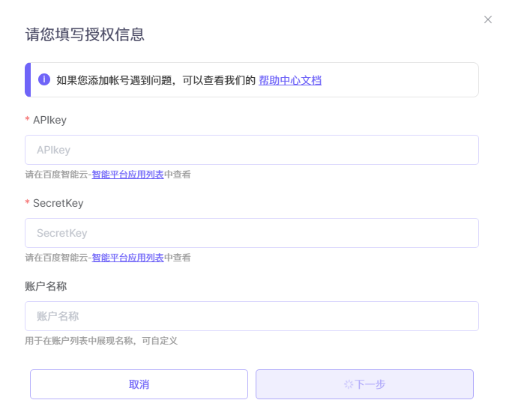Click the 取消 button
Screen dimensions: 506x415
139,384
